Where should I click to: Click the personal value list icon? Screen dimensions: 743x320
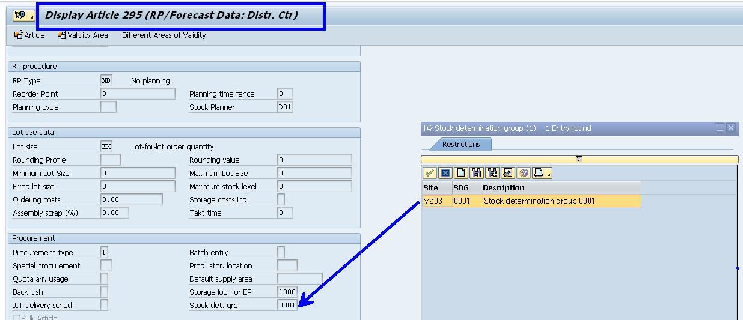(x=508, y=173)
